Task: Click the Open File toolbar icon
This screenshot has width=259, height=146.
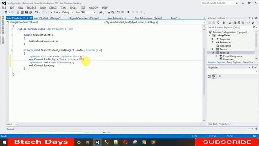Action: tap(22, 12)
